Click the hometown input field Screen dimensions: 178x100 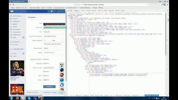(54, 48)
